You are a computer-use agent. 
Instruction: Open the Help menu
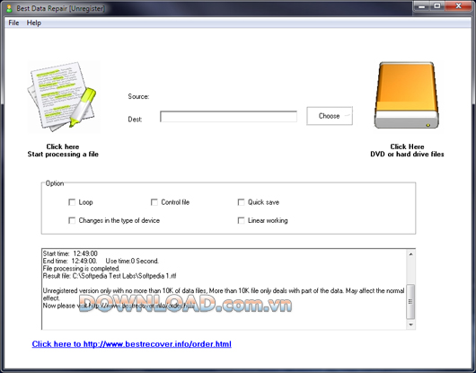(34, 22)
